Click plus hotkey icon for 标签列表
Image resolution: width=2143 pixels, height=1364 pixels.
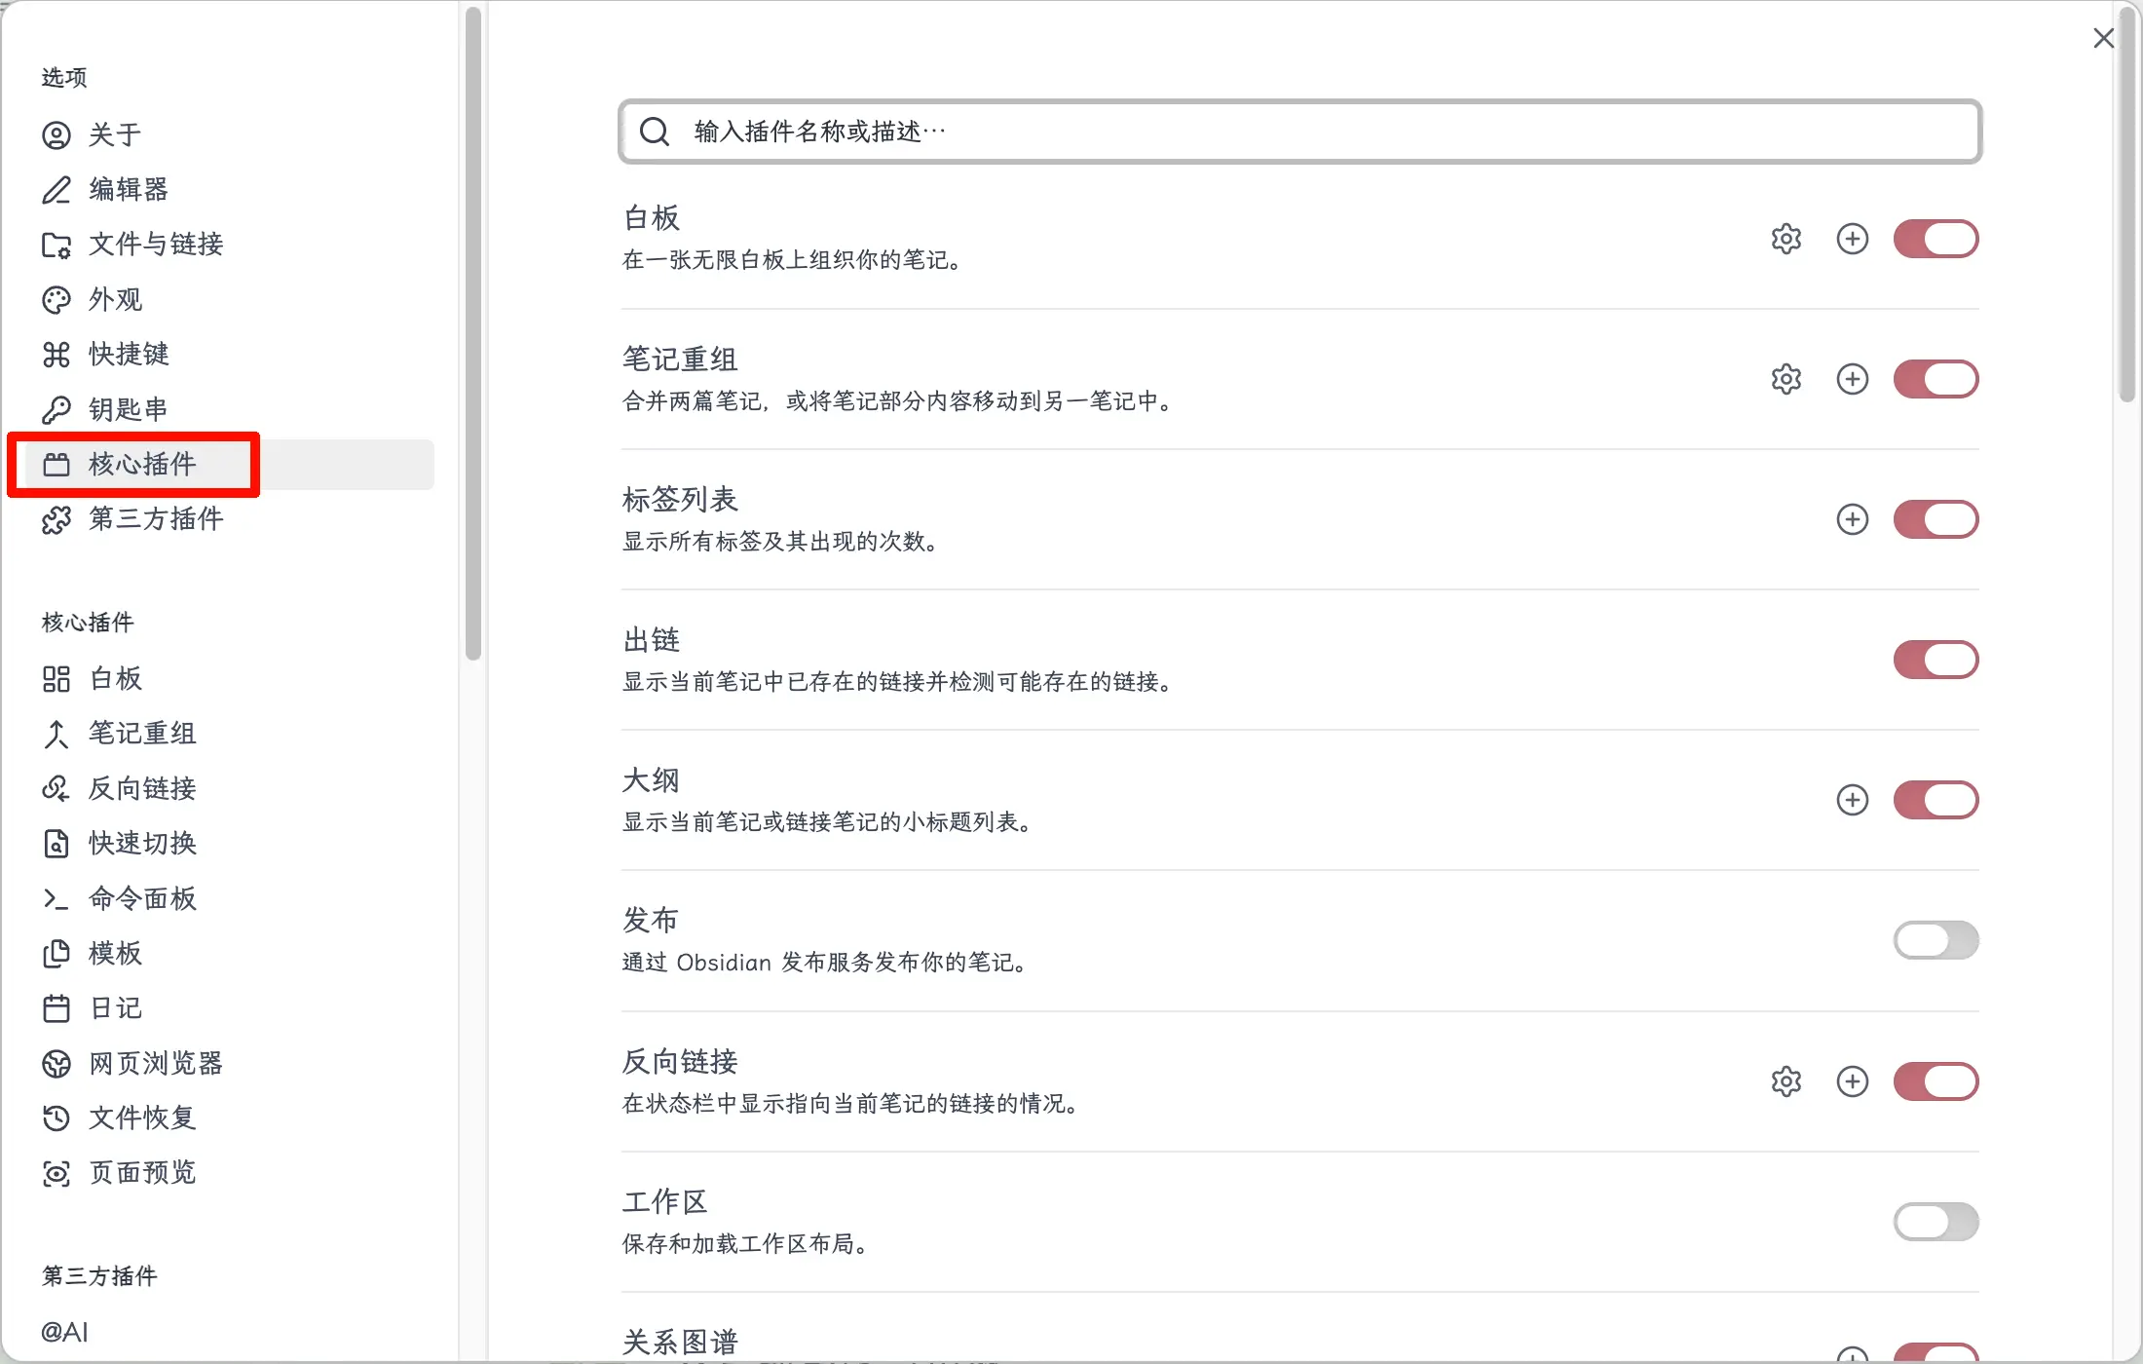[x=1852, y=519]
